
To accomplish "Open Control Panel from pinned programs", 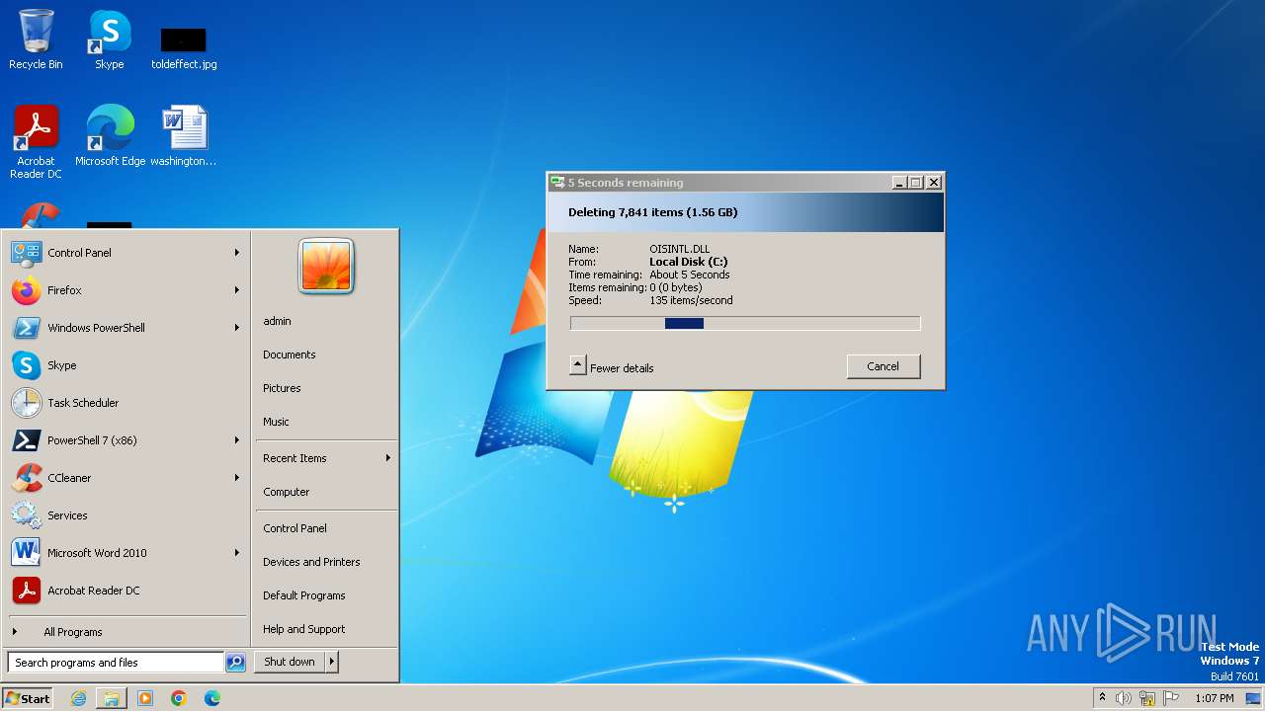I will [x=126, y=253].
